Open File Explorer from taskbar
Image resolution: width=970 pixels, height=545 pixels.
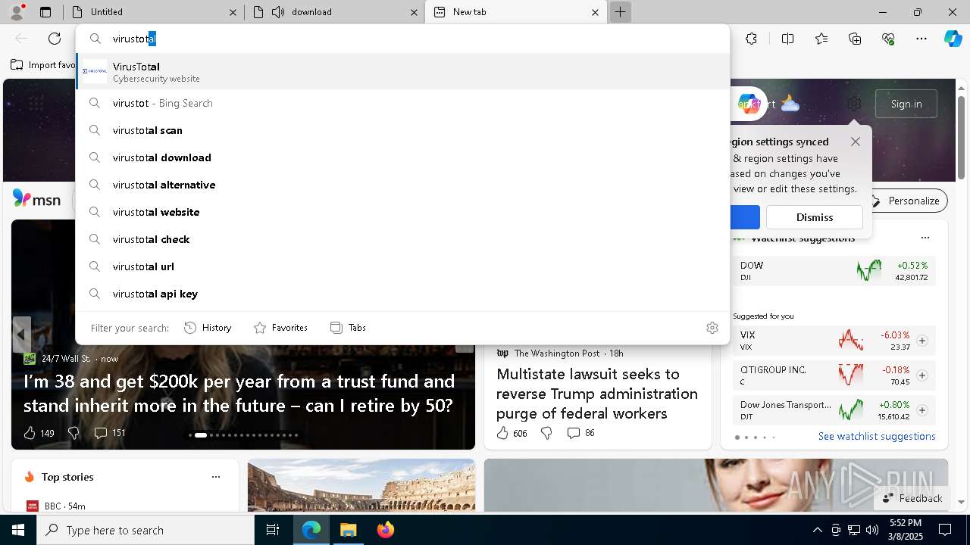[348, 530]
